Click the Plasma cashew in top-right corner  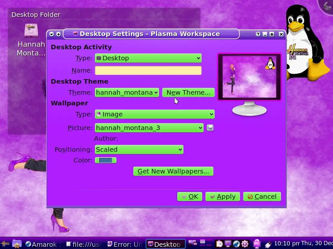[x=326, y=6]
